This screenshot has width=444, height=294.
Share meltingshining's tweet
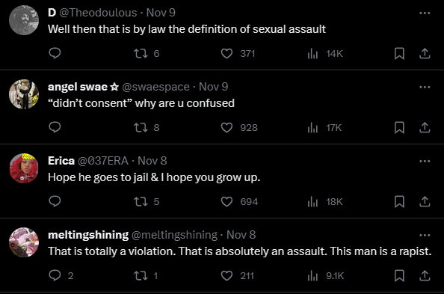tap(425, 275)
